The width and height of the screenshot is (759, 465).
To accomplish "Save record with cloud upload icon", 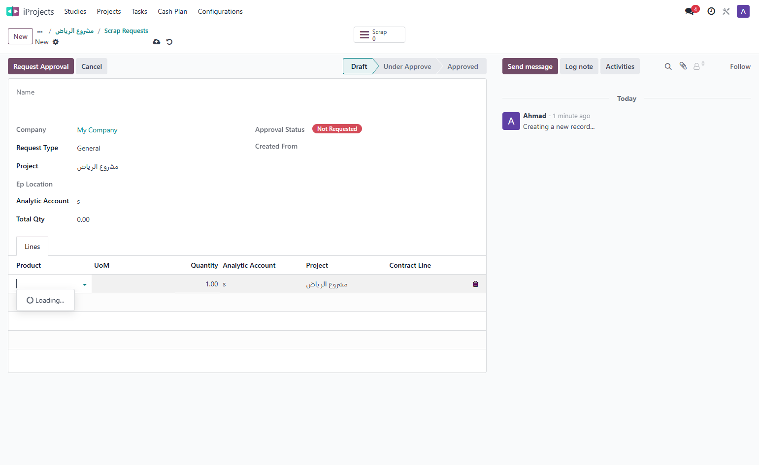I will click(157, 42).
